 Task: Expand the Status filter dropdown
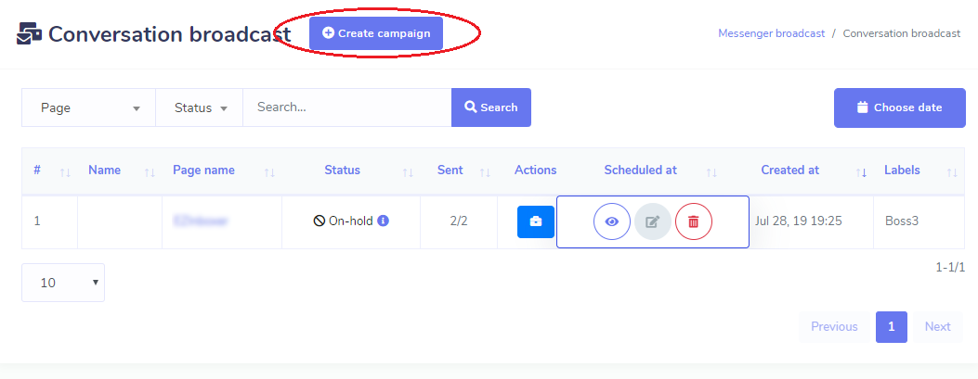tap(200, 107)
